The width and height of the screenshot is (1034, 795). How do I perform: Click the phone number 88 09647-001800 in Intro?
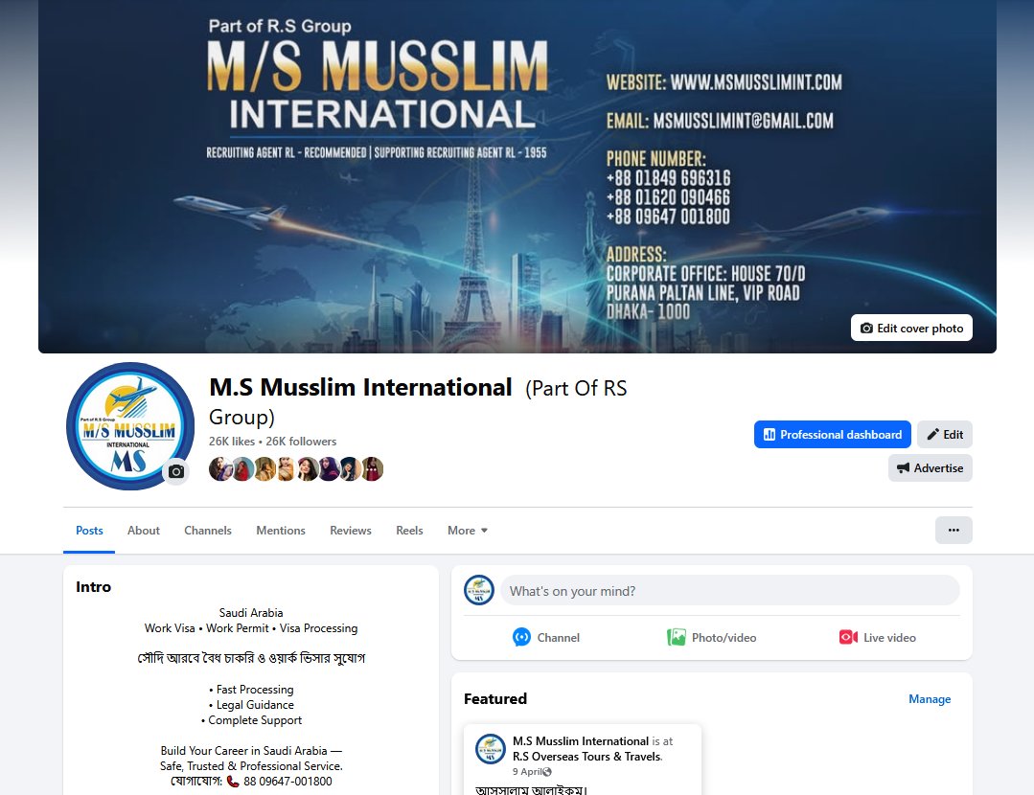(x=287, y=782)
